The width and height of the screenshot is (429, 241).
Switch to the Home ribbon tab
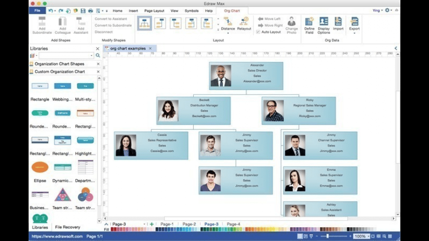click(117, 11)
